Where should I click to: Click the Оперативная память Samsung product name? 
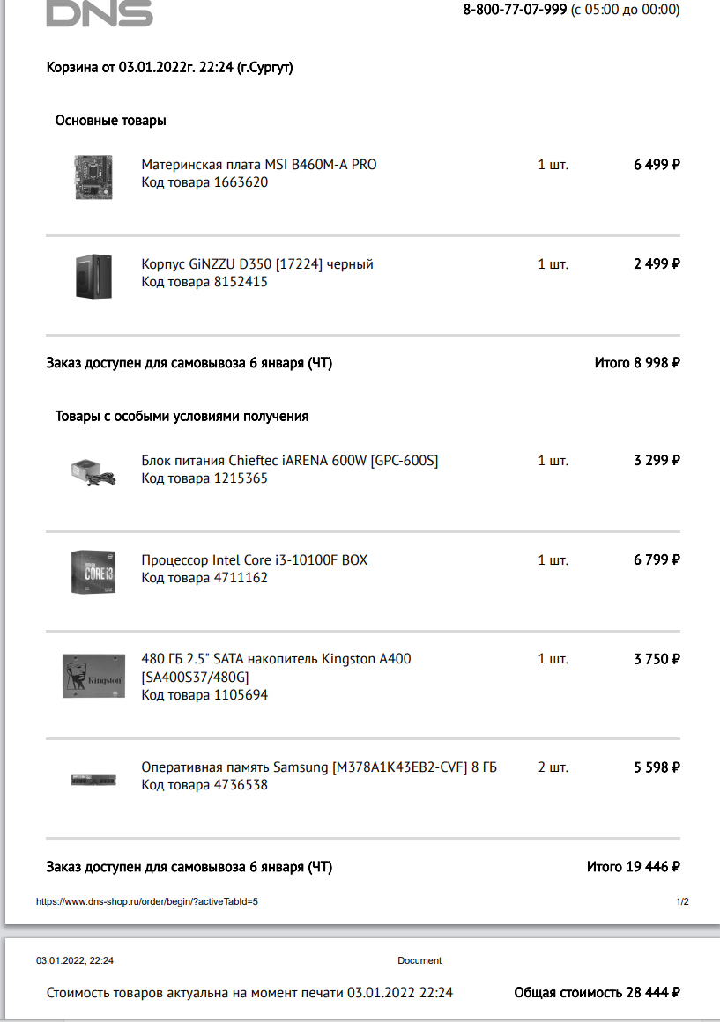(x=319, y=767)
